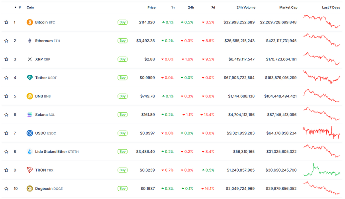Click the BNB logo icon

(x=29, y=96)
